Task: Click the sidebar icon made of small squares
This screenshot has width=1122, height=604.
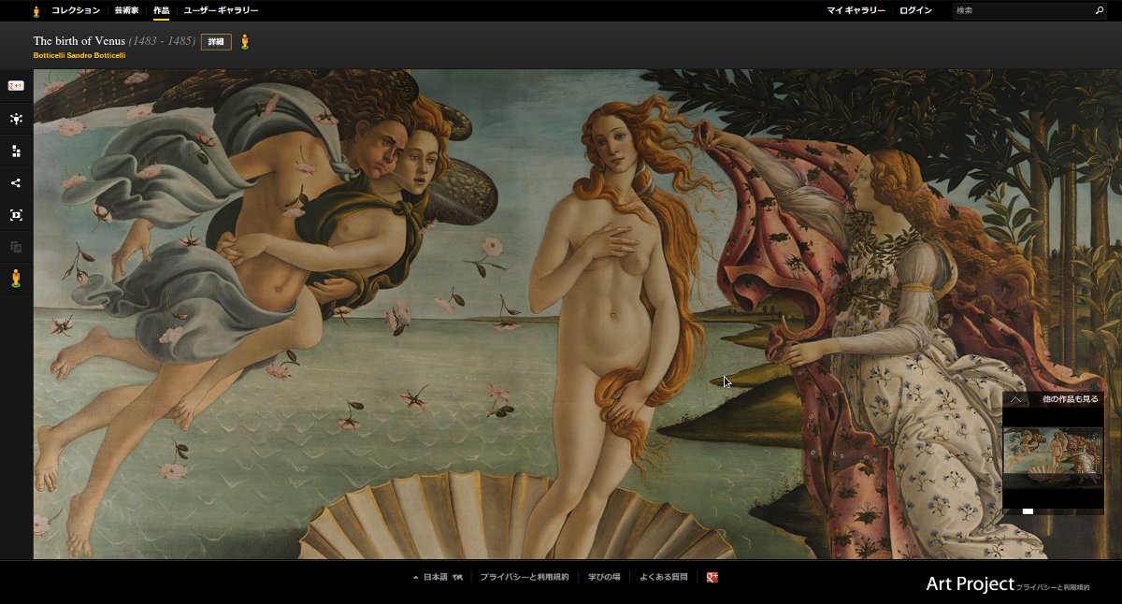Action: [x=16, y=151]
